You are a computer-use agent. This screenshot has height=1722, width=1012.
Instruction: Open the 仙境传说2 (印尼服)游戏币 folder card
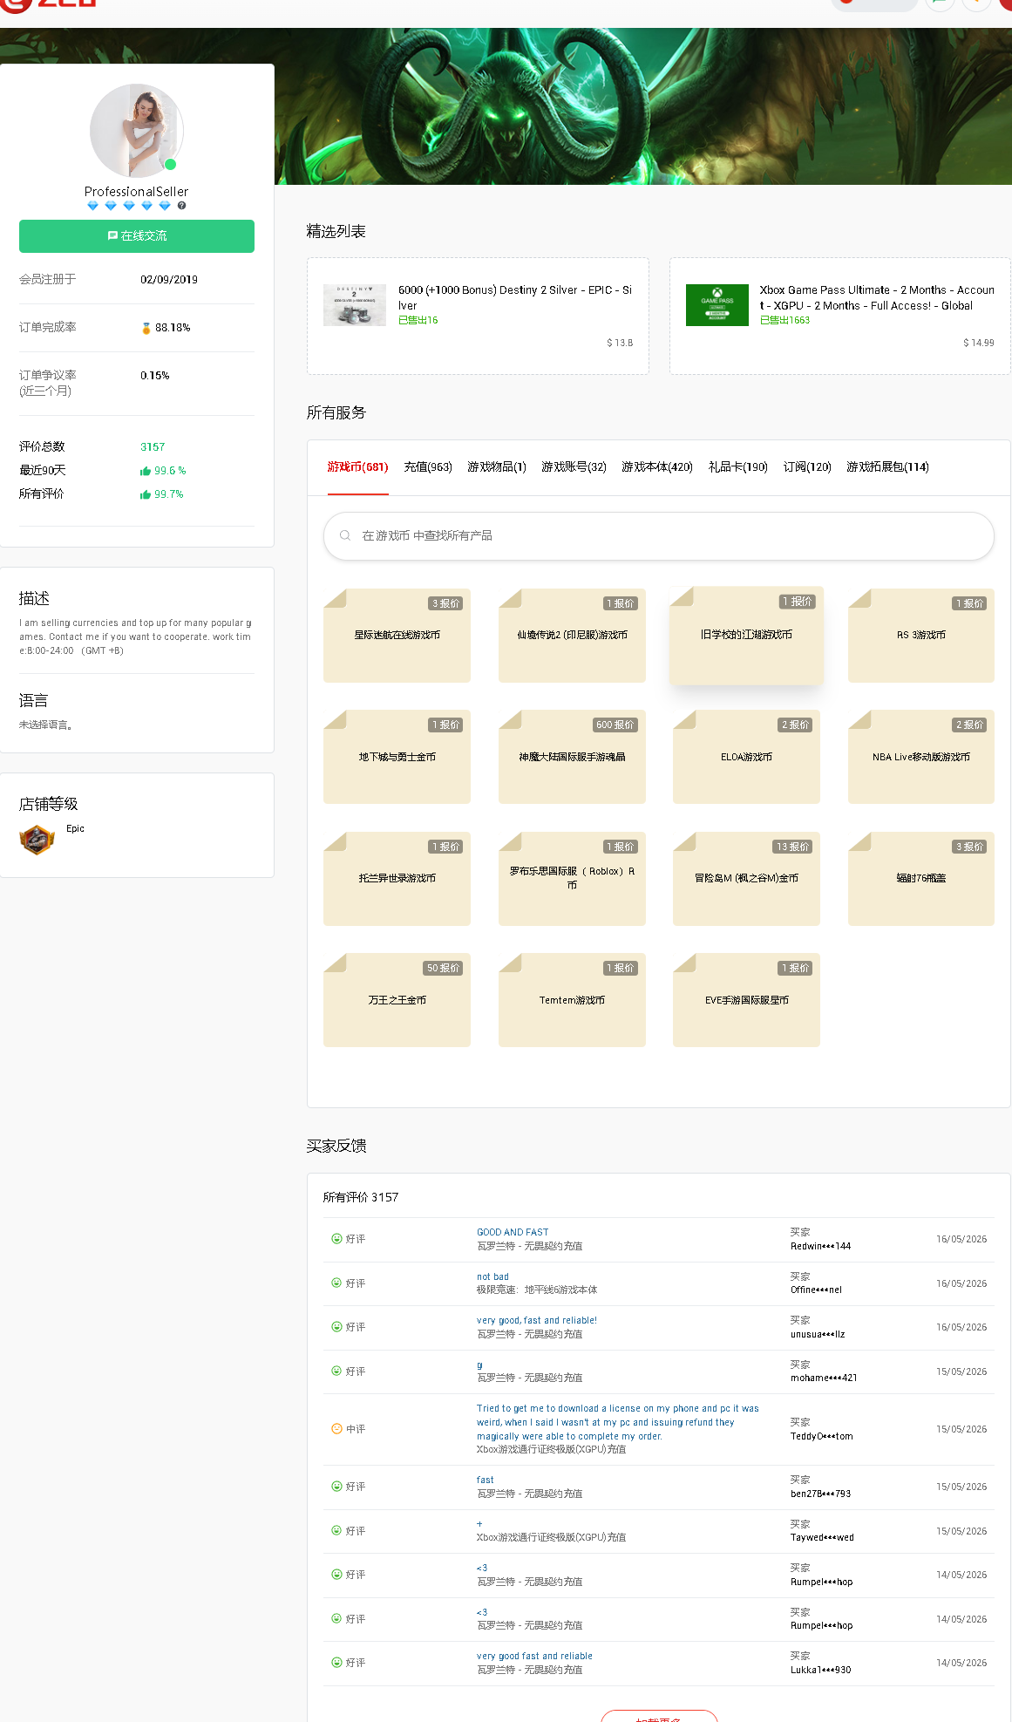[572, 636]
